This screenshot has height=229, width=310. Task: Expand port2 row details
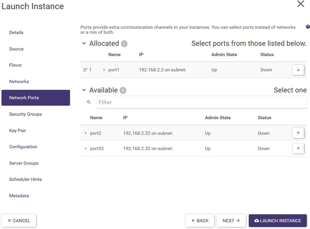click(x=85, y=133)
